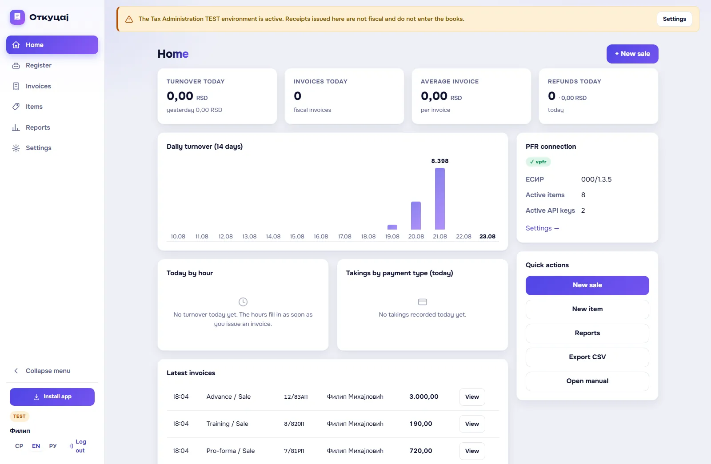Collapse the sidebar menu
Screen dimensions: 711x464
pyautogui.click(x=52, y=371)
